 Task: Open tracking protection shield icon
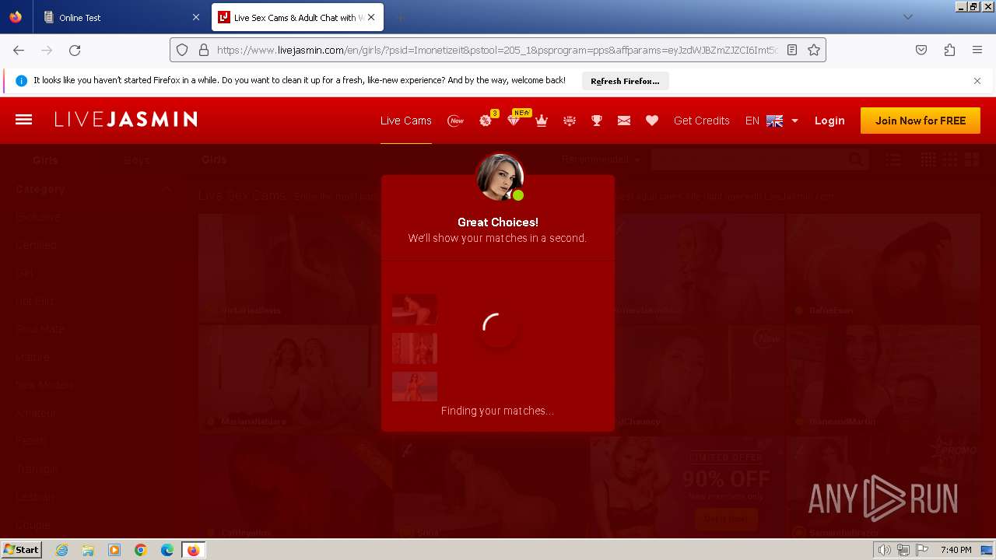[x=182, y=50]
